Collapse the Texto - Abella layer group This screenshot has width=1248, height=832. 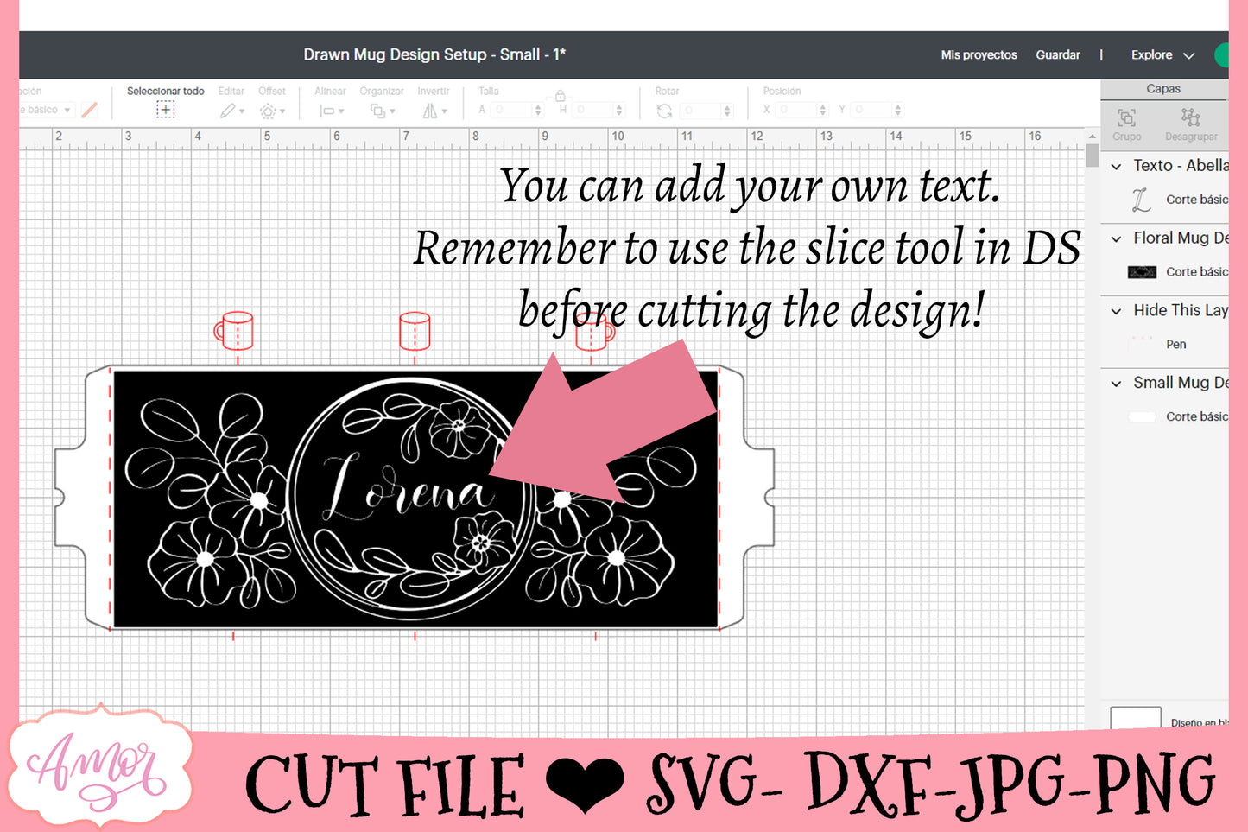tap(1116, 166)
